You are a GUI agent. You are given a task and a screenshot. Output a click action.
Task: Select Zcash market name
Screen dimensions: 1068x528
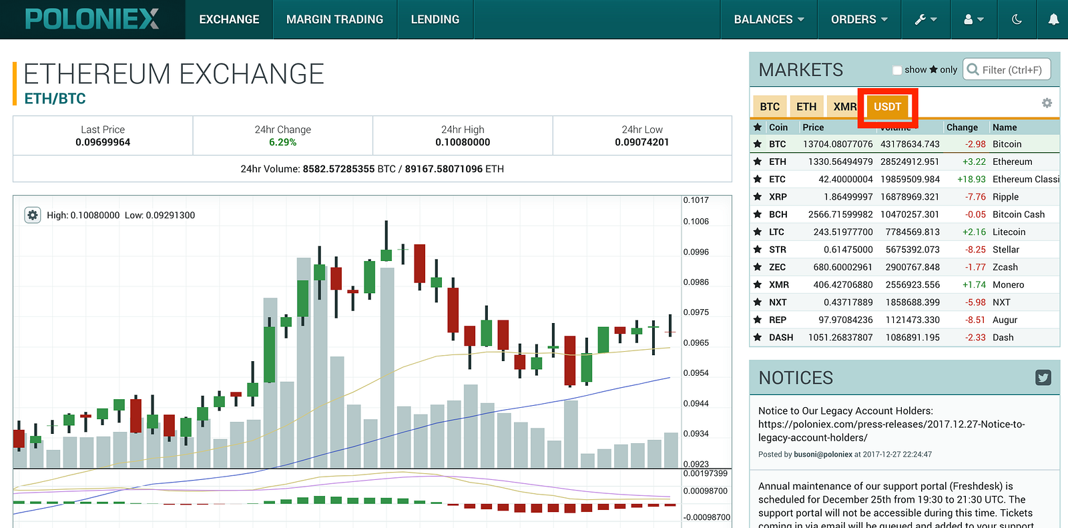tap(1005, 267)
